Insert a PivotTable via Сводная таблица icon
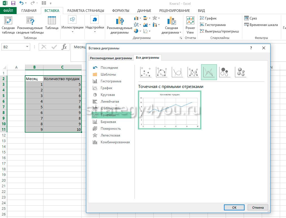This screenshot has width=286, height=218. tap(8, 21)
